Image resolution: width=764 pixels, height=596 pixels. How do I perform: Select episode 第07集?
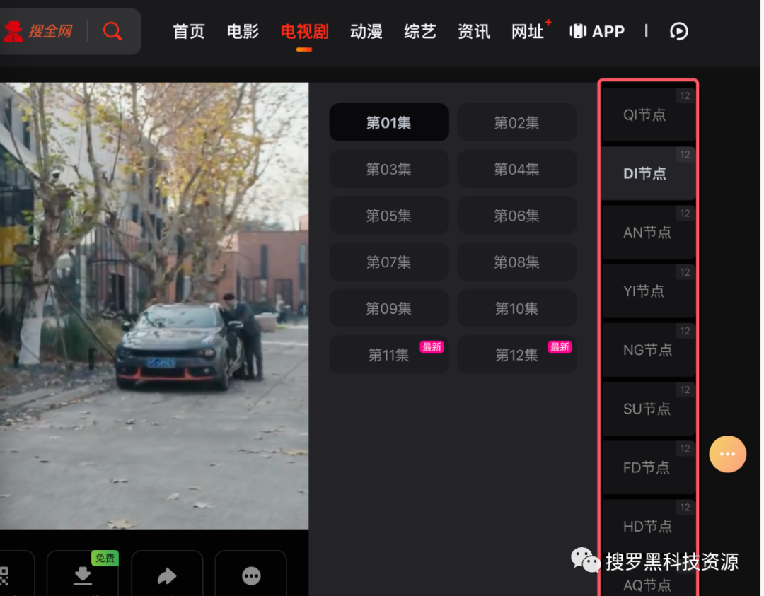pyautogui.click(x=388, y=262)
